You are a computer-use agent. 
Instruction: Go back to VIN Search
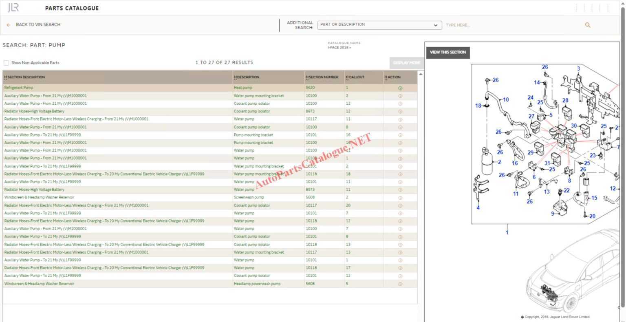38,24
